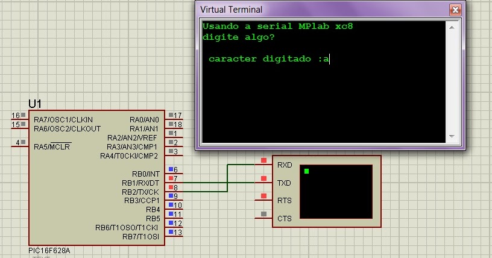Click pin 9 RB3/CCP1 state indicator
Screen dimensions: 492x258
(171, 196)
